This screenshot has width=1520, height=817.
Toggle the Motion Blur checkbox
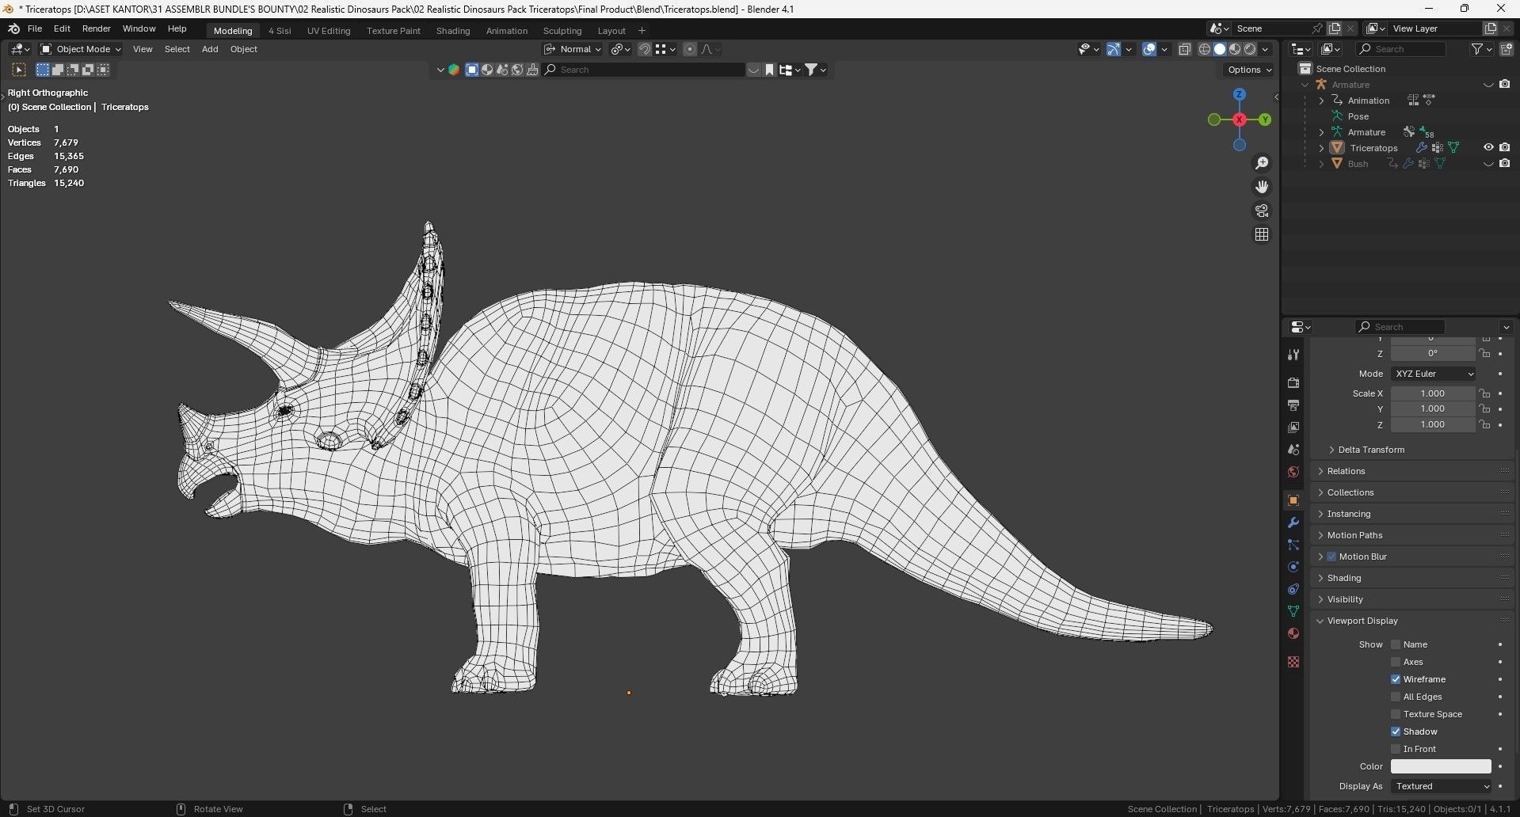tap(1331, 557)
